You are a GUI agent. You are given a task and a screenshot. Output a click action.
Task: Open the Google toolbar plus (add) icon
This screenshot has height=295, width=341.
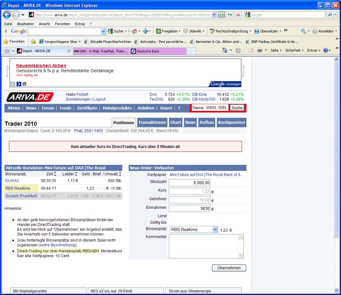145,31
